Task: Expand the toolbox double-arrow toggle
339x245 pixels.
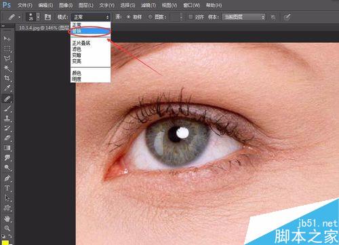Action: [x=3, y=26]
